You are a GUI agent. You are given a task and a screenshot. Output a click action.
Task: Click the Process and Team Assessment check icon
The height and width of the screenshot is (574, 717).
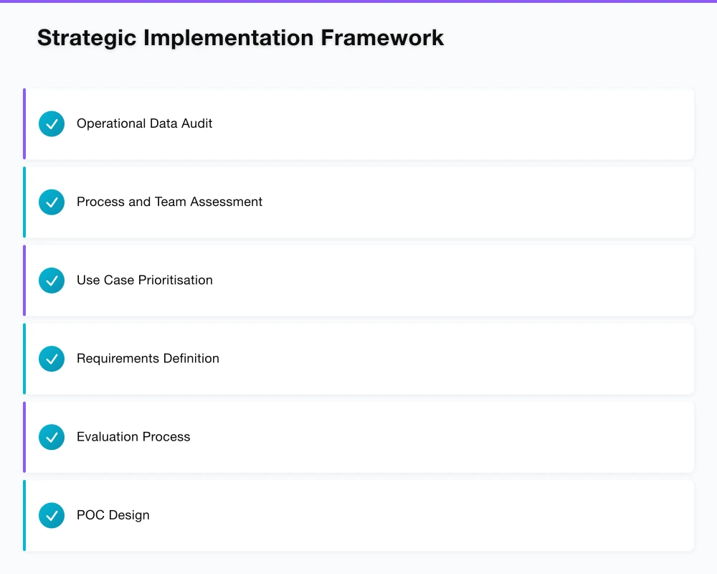pos(51,202)
